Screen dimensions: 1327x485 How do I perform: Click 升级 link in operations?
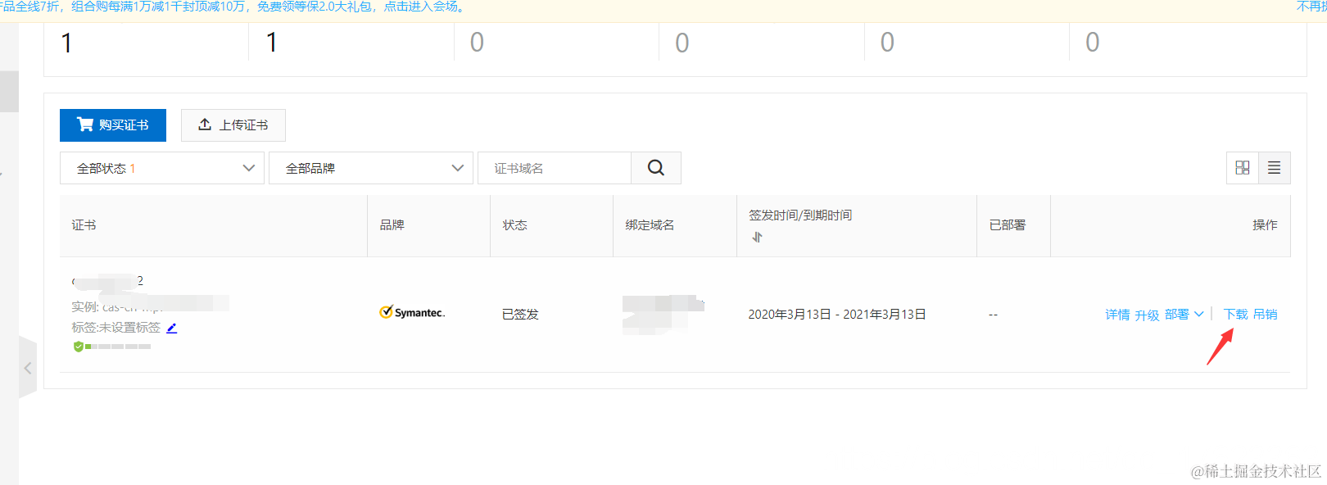[1147, 315]
